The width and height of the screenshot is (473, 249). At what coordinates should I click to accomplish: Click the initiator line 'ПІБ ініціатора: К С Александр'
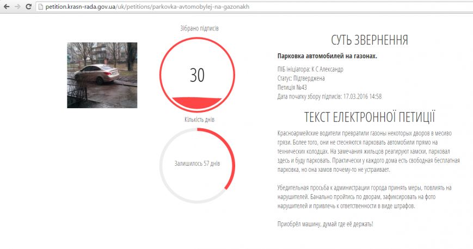click(x=310, y=70)
